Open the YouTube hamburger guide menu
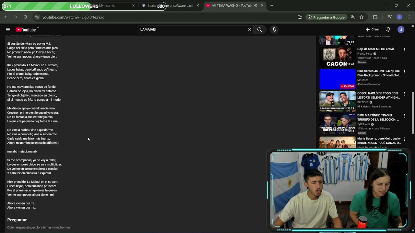The height and width of the screenshot is (233, 415). click(x=8, y=29)
